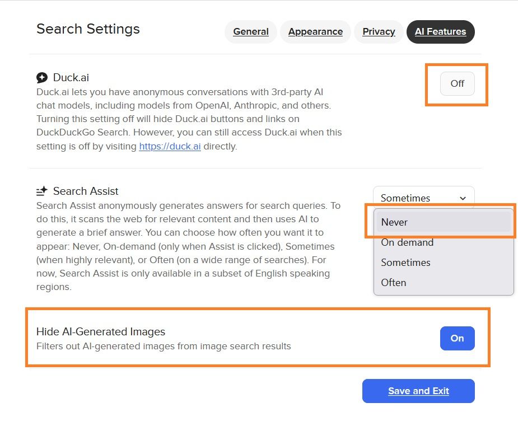
Task: Open the Appearance tab
Action: (315, 32)
